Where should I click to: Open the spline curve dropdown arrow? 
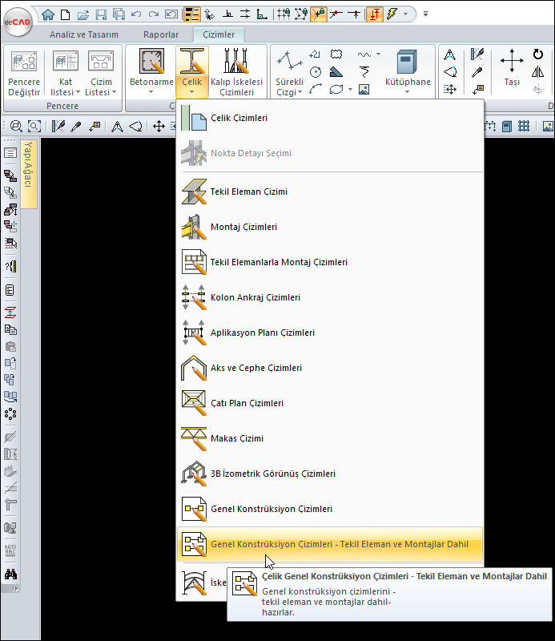pyautogui.click(x=379, y=54)
